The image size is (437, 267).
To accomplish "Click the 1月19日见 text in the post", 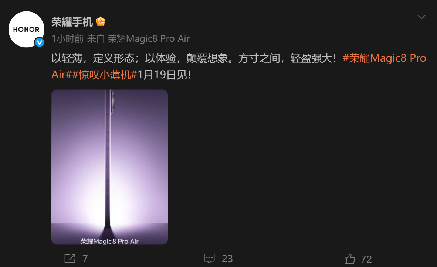I will tap(164, 75).
